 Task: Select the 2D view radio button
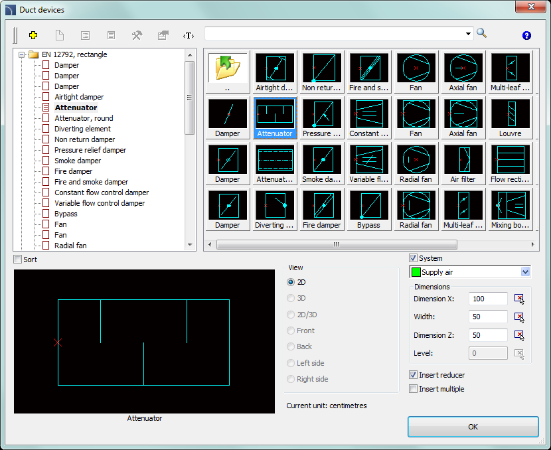[x=290, y=282]
